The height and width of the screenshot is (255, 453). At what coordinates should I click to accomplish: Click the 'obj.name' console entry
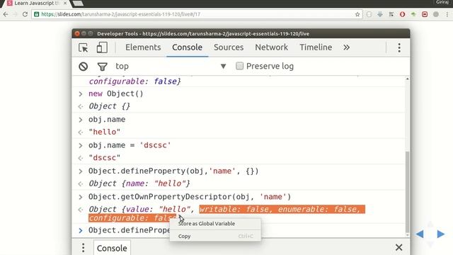[x=107, y=120]
